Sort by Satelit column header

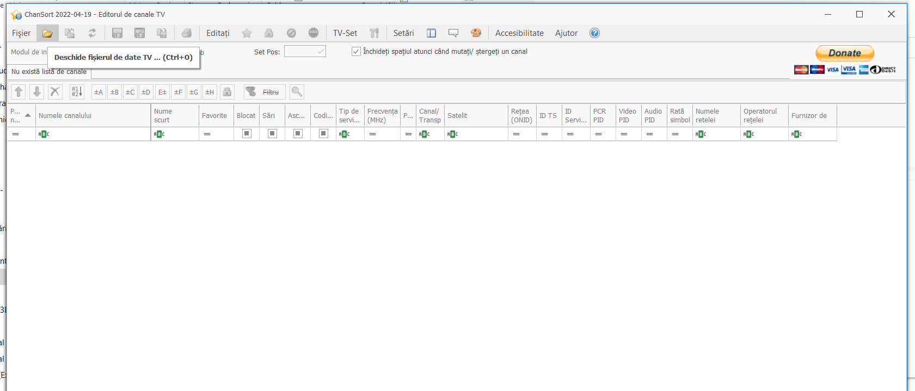click(x=476, y=115)
